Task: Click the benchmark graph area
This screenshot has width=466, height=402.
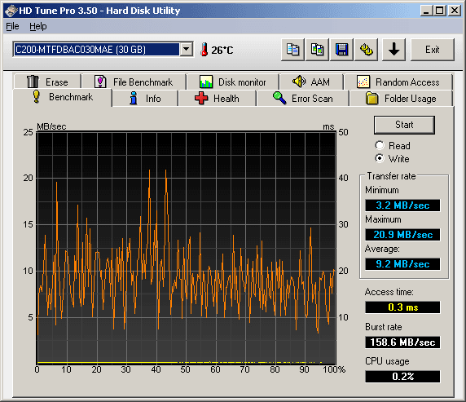Action: click(x=187, y=248)
